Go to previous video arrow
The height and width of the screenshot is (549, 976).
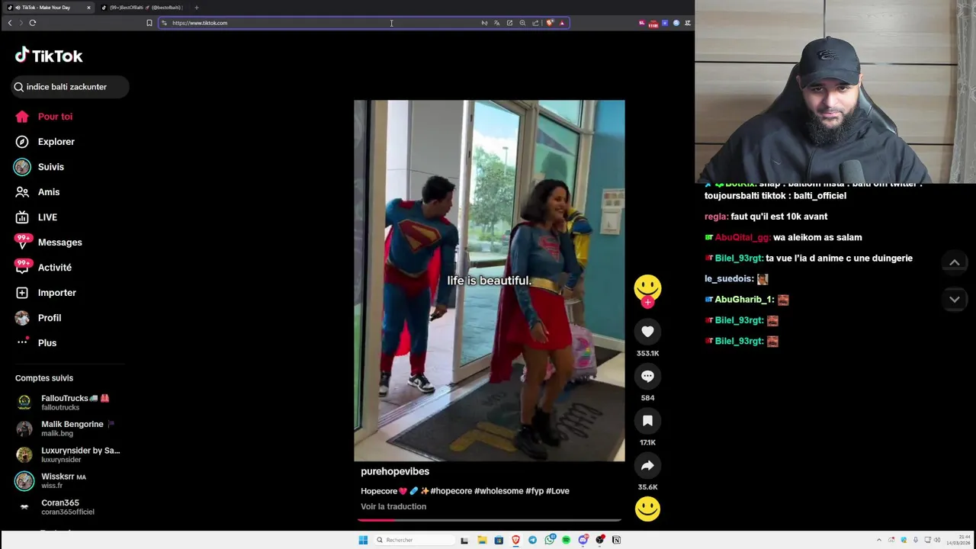click(954, 262)
